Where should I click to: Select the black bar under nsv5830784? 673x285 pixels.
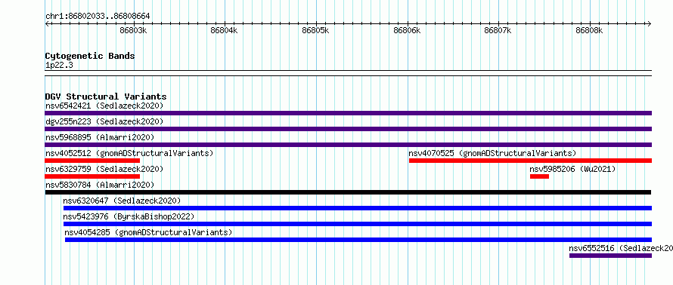tap(348, 192)
